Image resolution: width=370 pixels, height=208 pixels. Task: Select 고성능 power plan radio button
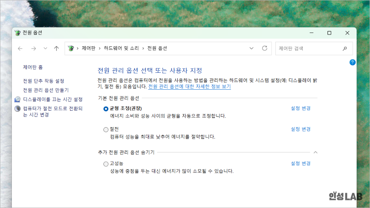pyautogui.click(x=106, y=164)
